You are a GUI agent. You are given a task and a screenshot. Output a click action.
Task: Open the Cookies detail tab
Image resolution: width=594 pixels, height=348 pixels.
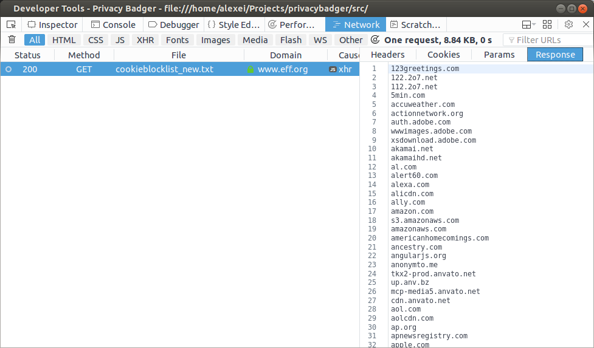[444, 55]
